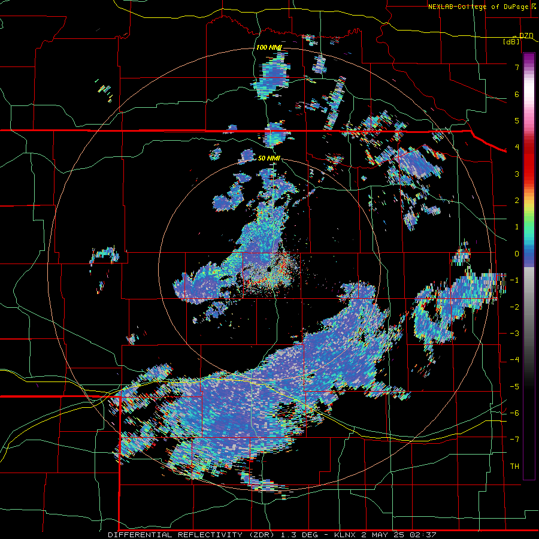Click the ZDR color scale bar
The height and width of the screenshot is (539, 539).
(x=529, y=266)
